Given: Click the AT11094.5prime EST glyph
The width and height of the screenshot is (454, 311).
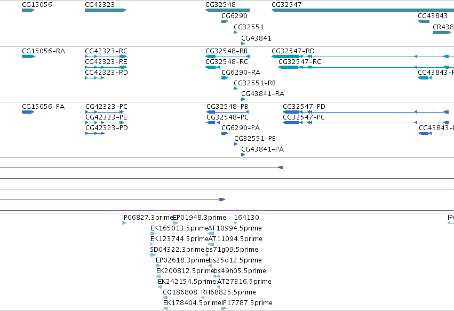Looking at the screenshot, I should click(211, 244).
